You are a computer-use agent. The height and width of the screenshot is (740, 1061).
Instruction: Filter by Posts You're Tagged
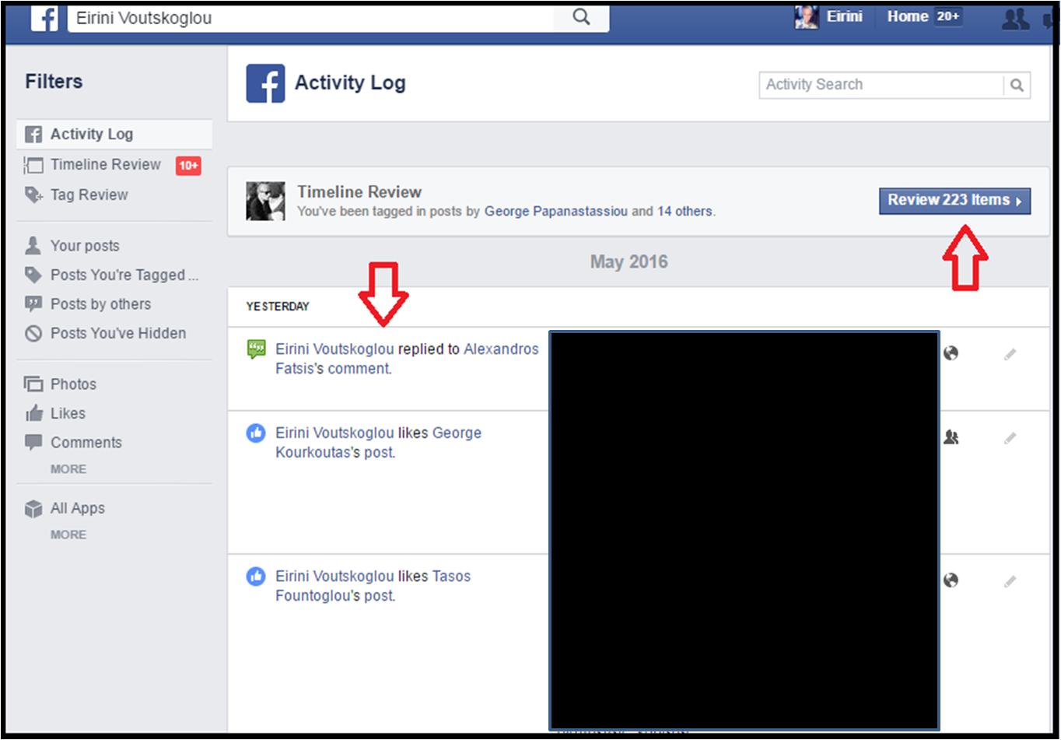124,275
